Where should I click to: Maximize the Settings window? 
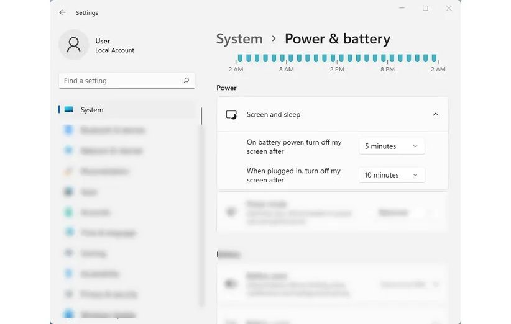tap(425, 9)
